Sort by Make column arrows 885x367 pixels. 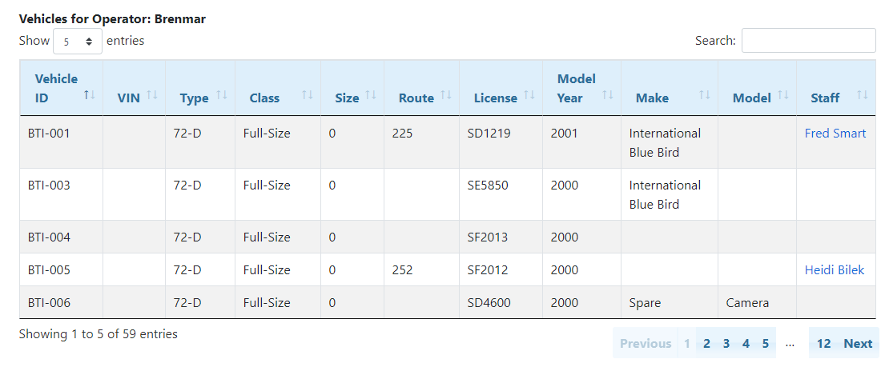point(705,95)
